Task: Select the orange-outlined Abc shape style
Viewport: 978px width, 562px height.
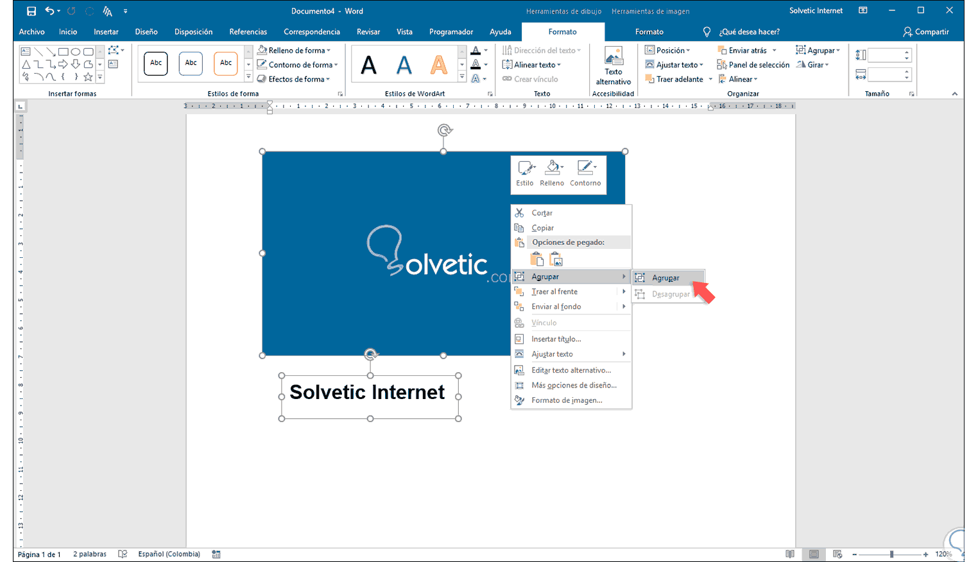Action: coord(226,63)
